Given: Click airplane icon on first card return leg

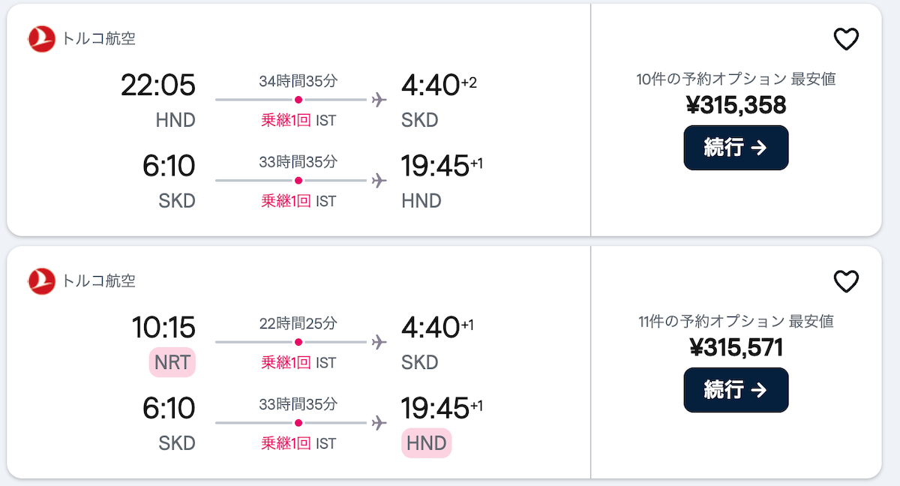Looking at the screenshot, I should 379,181.
